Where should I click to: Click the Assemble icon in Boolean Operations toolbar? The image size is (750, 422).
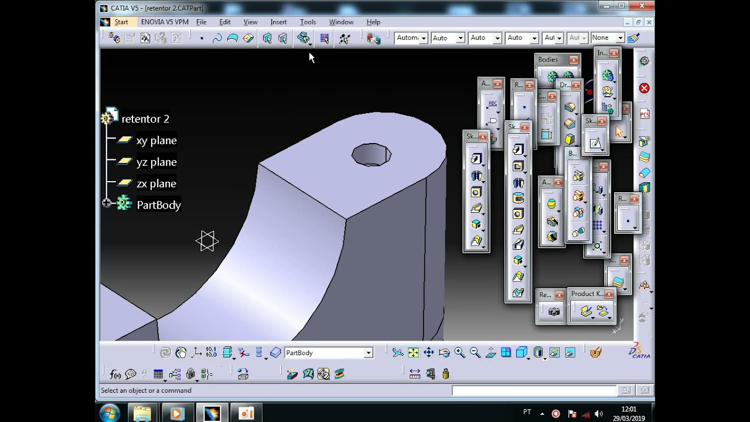pos(578,176)
